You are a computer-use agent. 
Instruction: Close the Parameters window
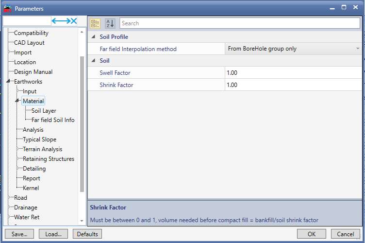[355, 7]
